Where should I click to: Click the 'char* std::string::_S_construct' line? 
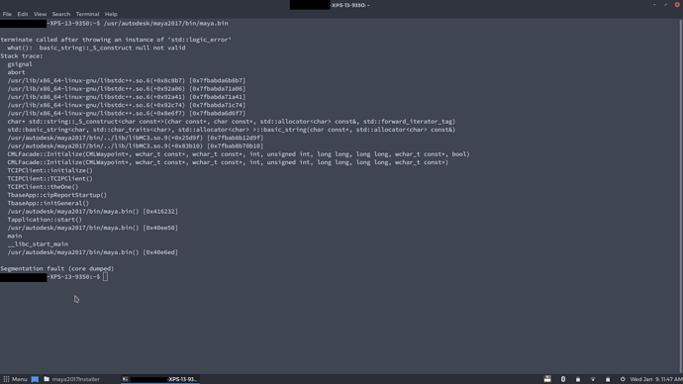[x=232, y=122]
